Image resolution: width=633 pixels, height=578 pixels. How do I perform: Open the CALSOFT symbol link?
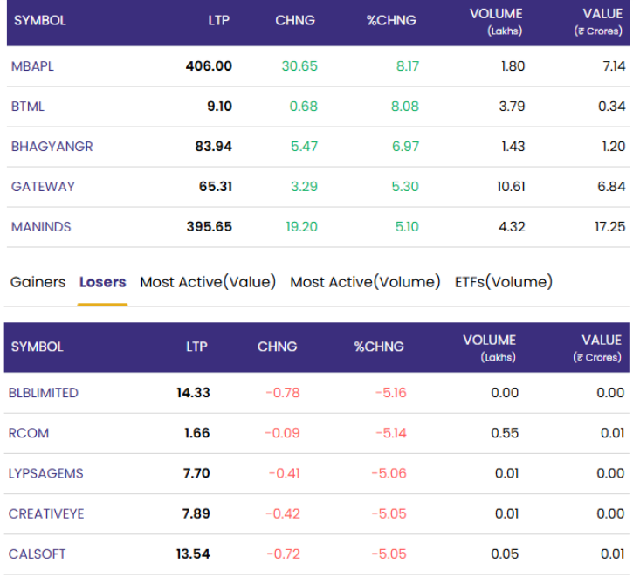pos(37,554)
